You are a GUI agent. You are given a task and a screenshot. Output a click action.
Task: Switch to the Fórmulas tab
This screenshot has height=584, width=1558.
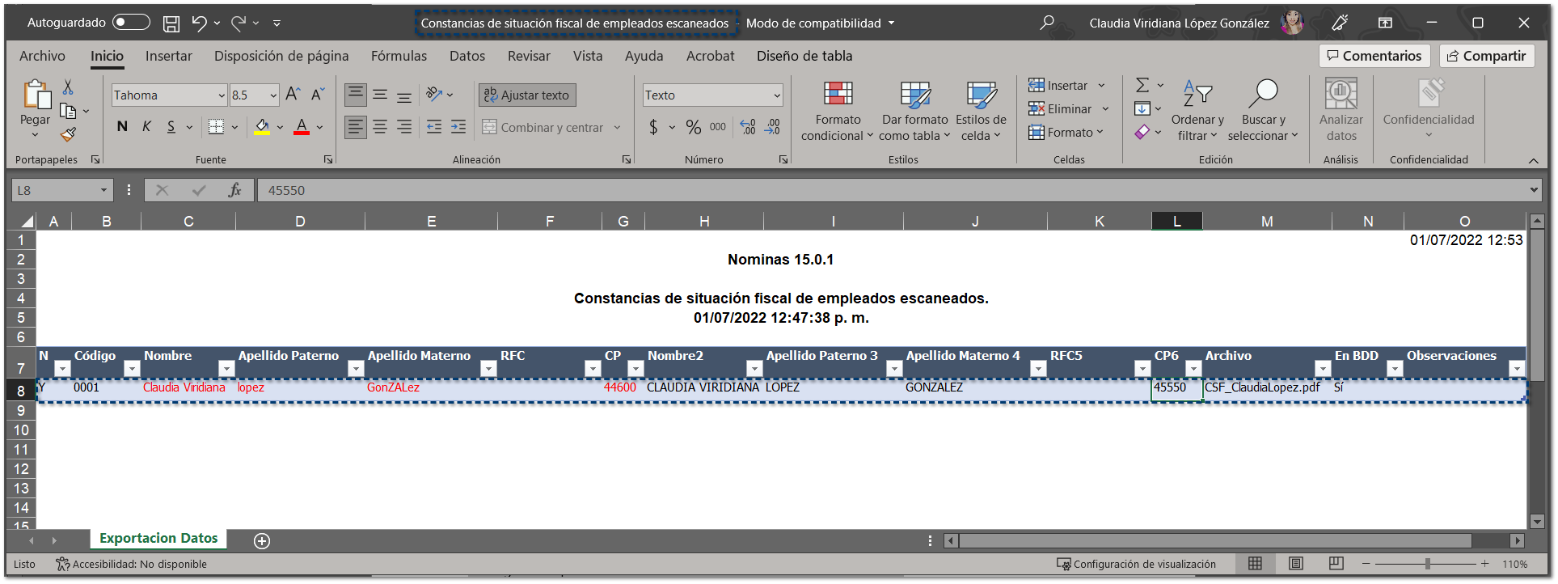tap(399, 56)
